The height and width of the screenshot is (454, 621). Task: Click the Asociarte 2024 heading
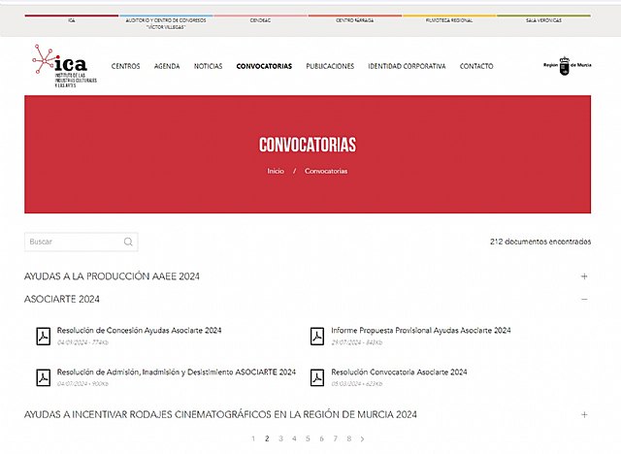click(x=62, y=299)
